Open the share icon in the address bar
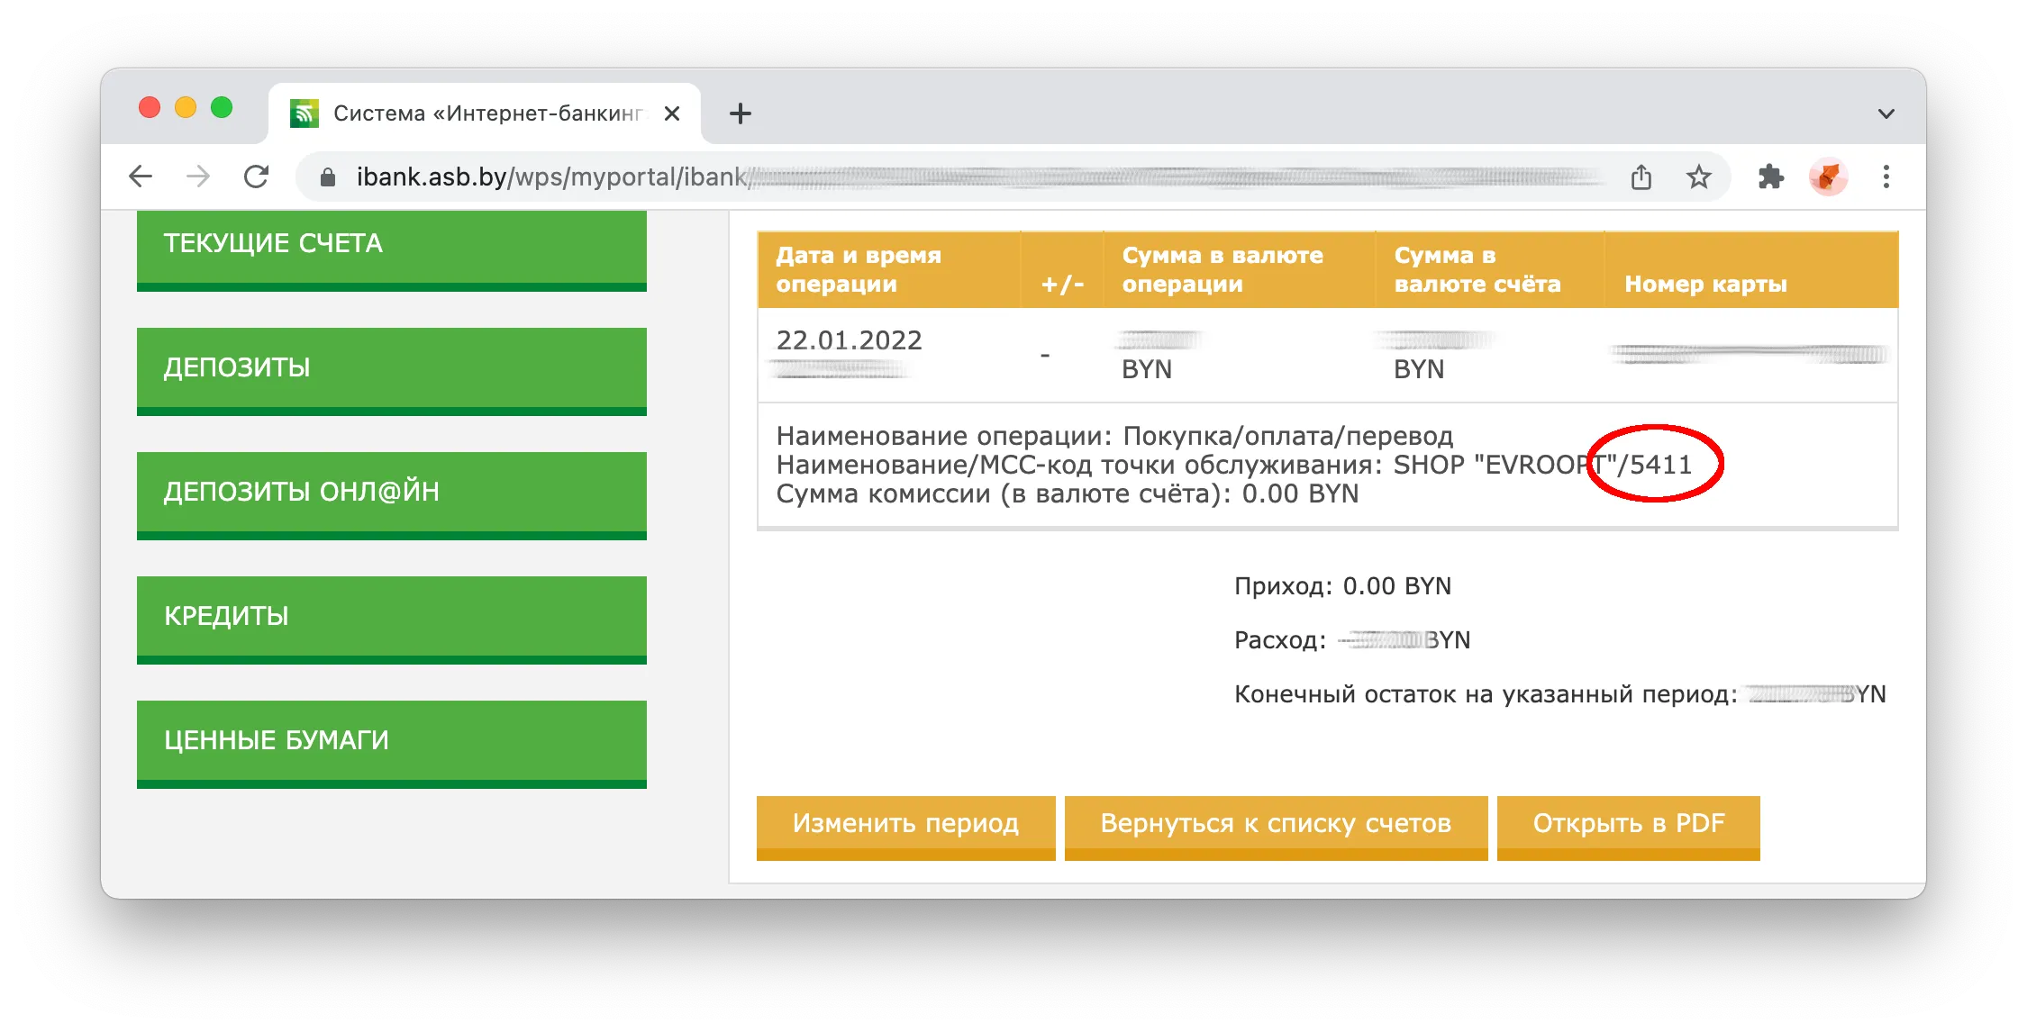2027x1032 pixels. [x=1641, y=177]
